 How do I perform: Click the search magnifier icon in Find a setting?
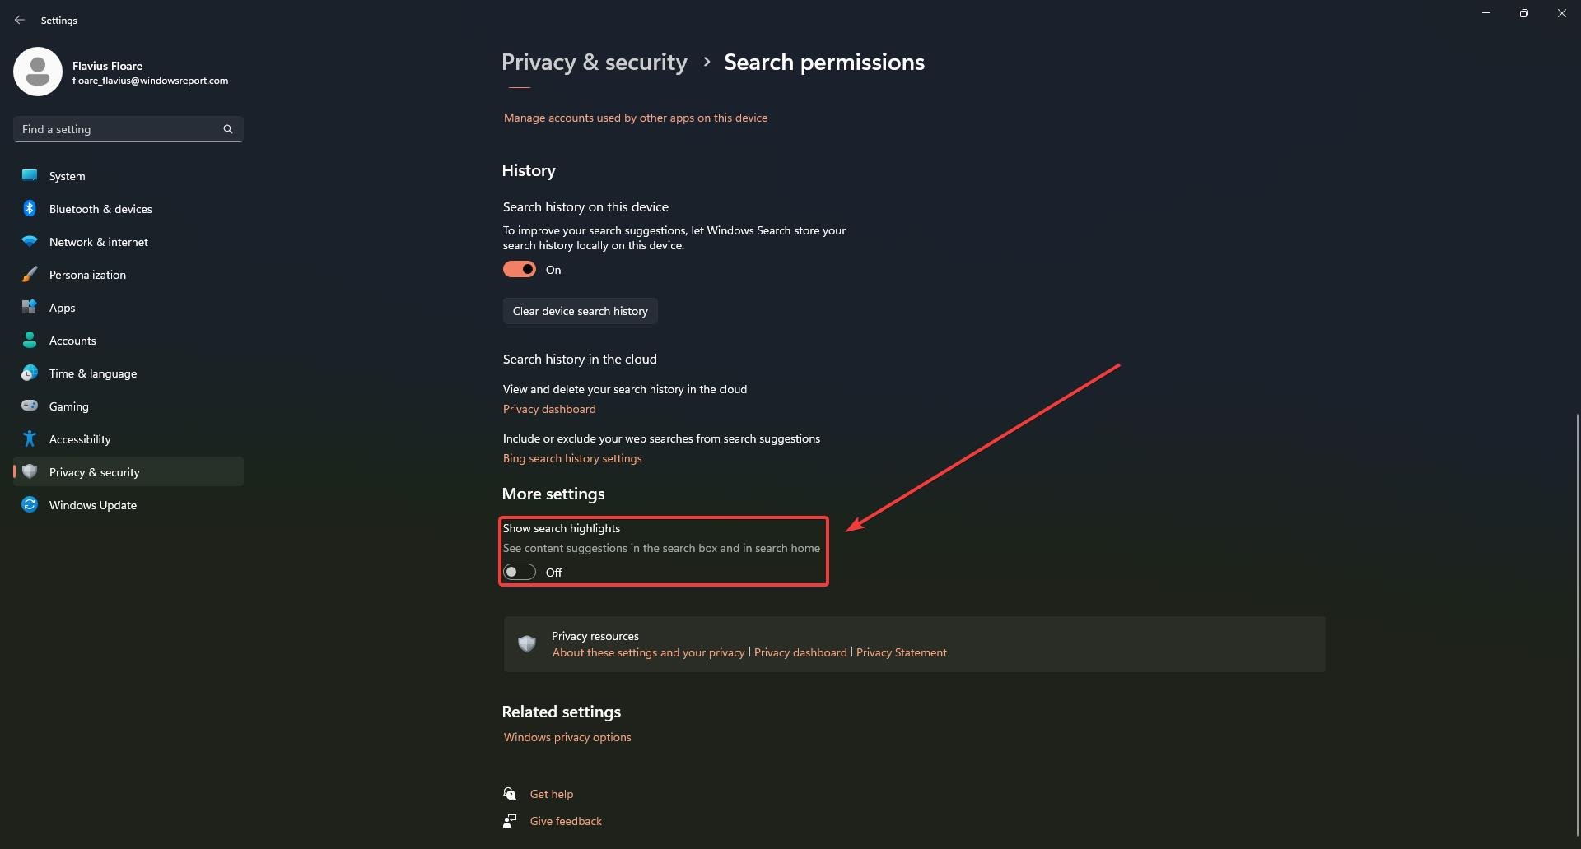tap(228, 129)
